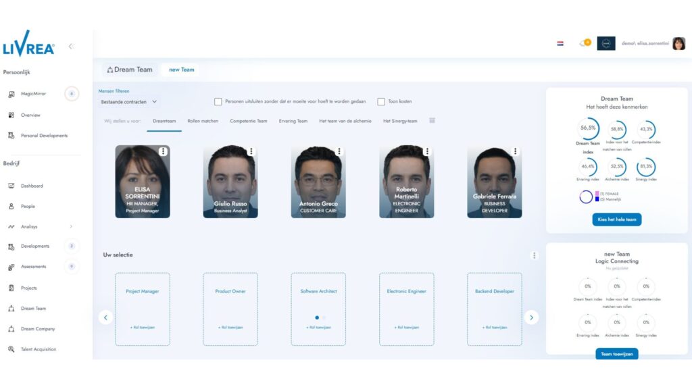The image size is (692, 389).
Task: Click the 52,5% Alchemie index gauge
Action: (617, 167)
